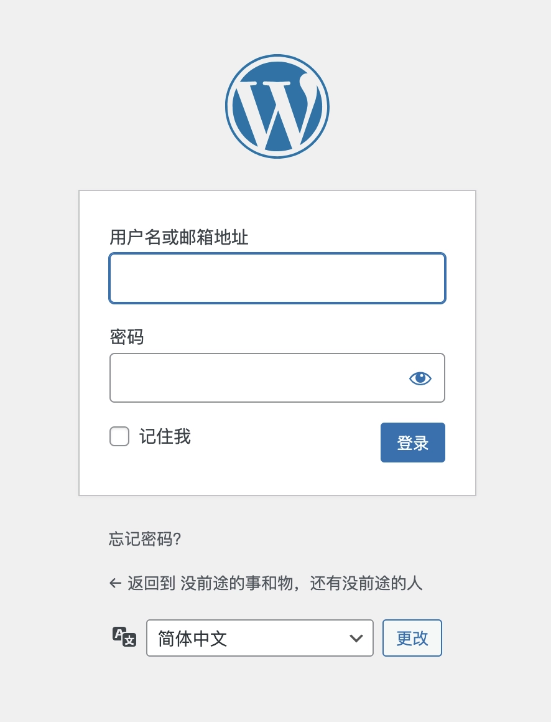The image size is (551, 722).
Task: Focus the 用户名或邮箱地址 input field
Action: 277,278
